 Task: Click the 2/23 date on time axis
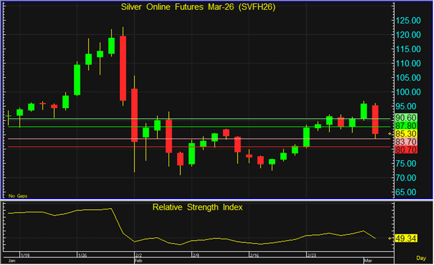(312, 256)
